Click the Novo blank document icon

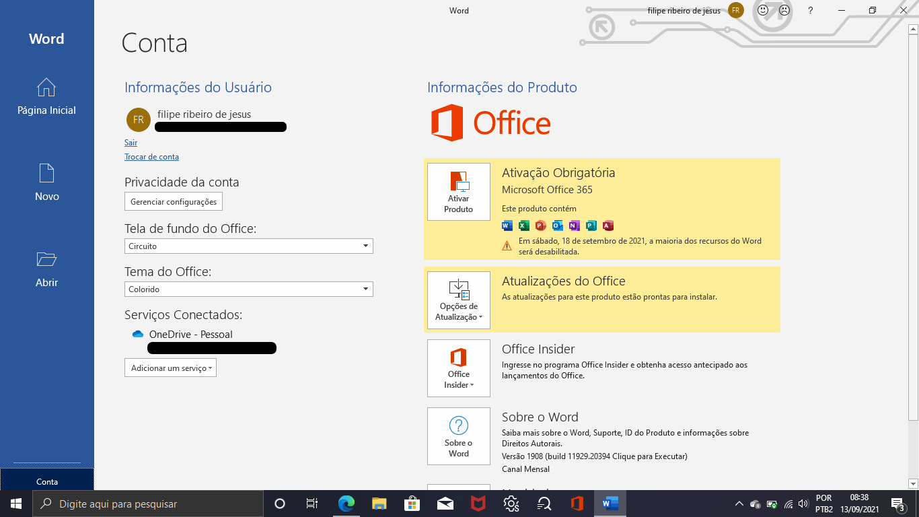coord(46,173)
